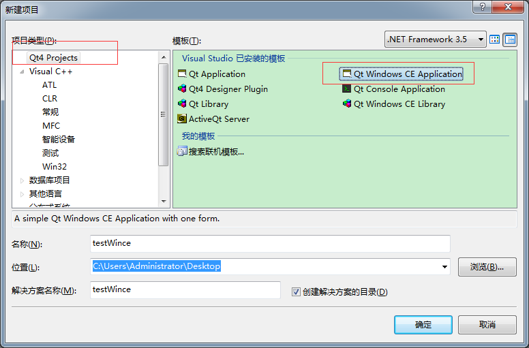Viewport: 529px width, 348px height.
Task: Select the Qt Console Application template text
Action: click(399, 89)
